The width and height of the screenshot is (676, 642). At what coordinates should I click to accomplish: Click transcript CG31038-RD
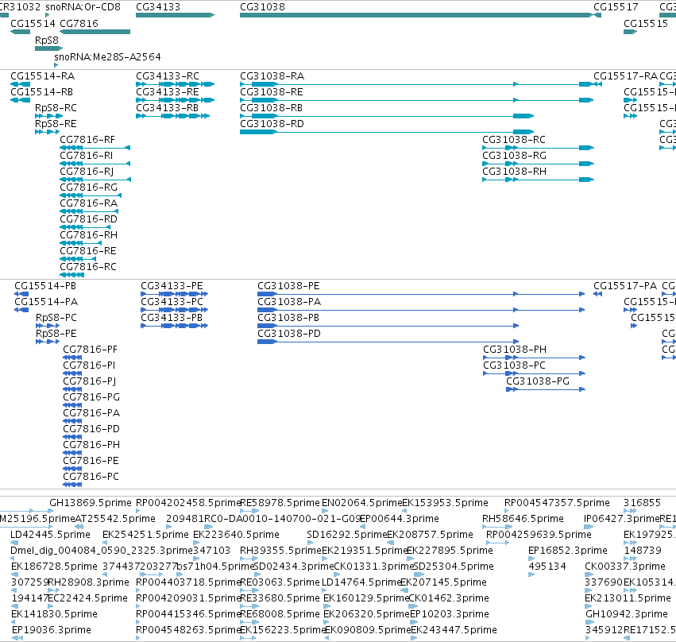click(x=272, y=124)
